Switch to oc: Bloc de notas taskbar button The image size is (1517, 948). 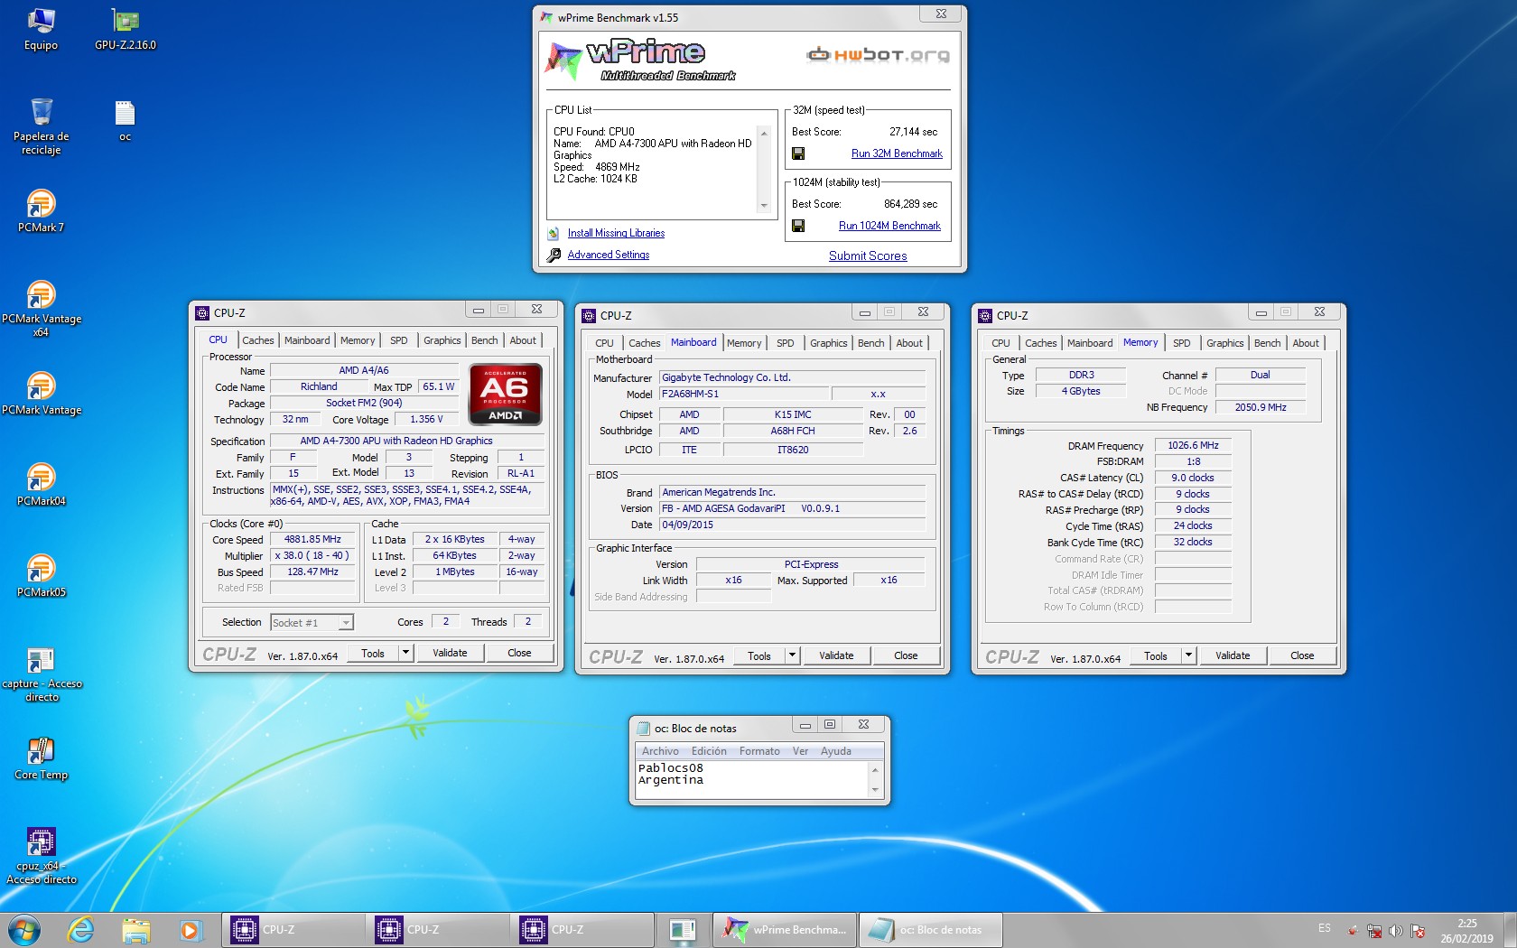tap(930, 930)
